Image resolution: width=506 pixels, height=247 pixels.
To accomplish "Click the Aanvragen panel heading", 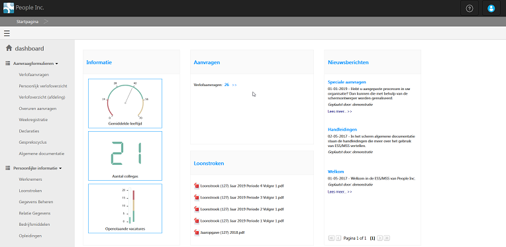I will (x=207, y=62).
